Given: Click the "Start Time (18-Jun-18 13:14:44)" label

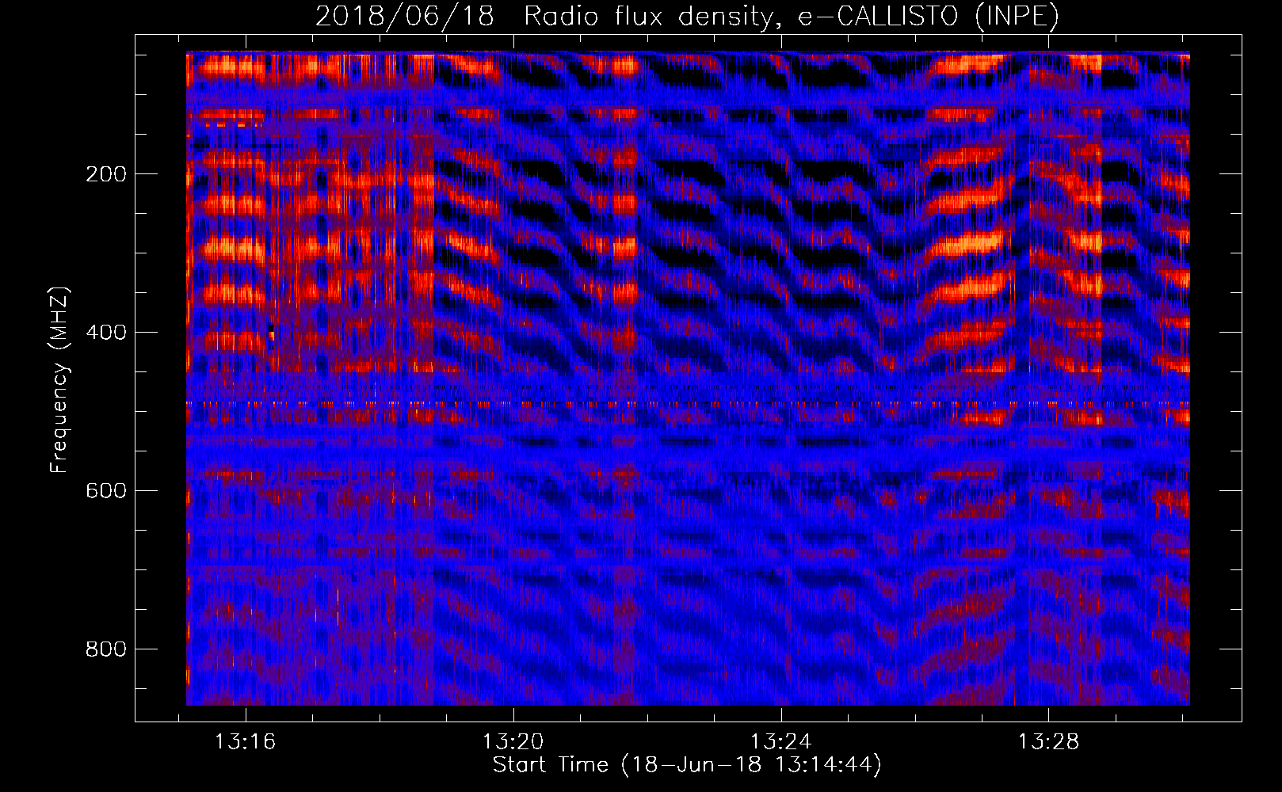Looking at the screenshot, I should tap(687, 765).
